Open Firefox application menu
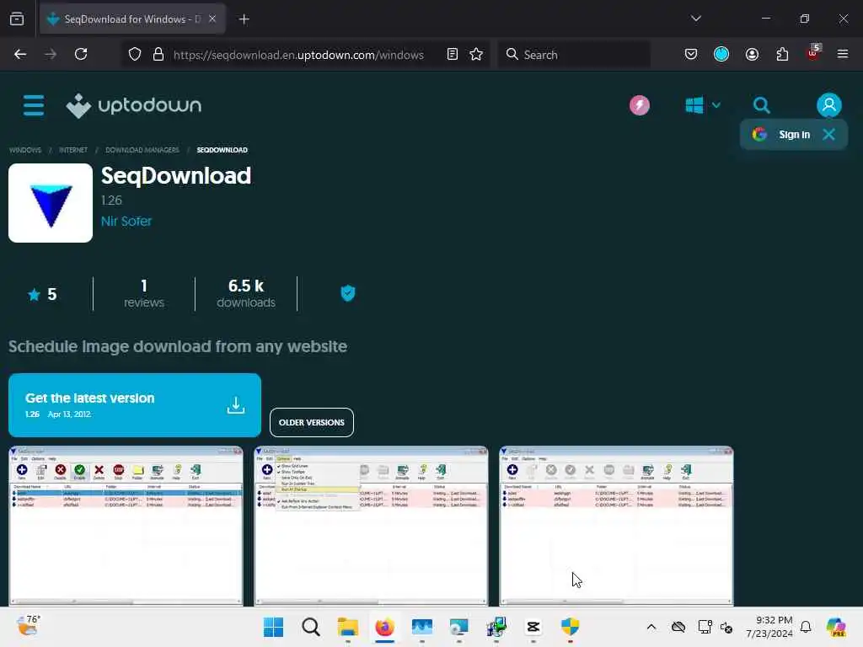863x647 pixels. coord(843,55)
